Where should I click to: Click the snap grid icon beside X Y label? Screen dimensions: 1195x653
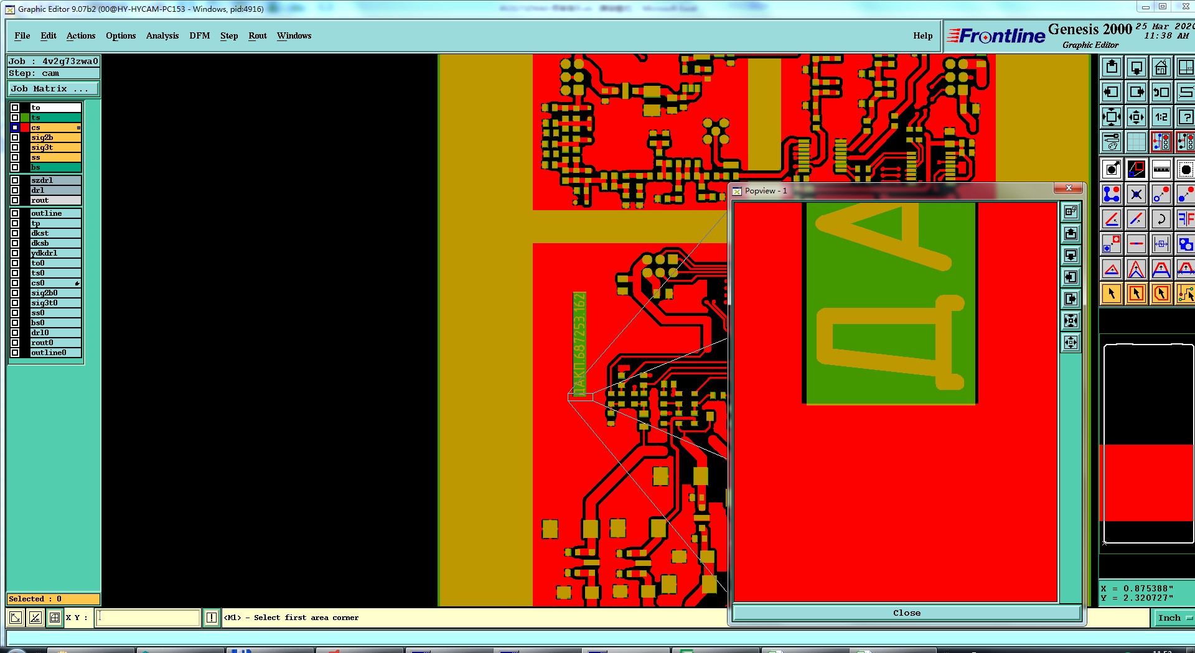click(x=55, y=618)
